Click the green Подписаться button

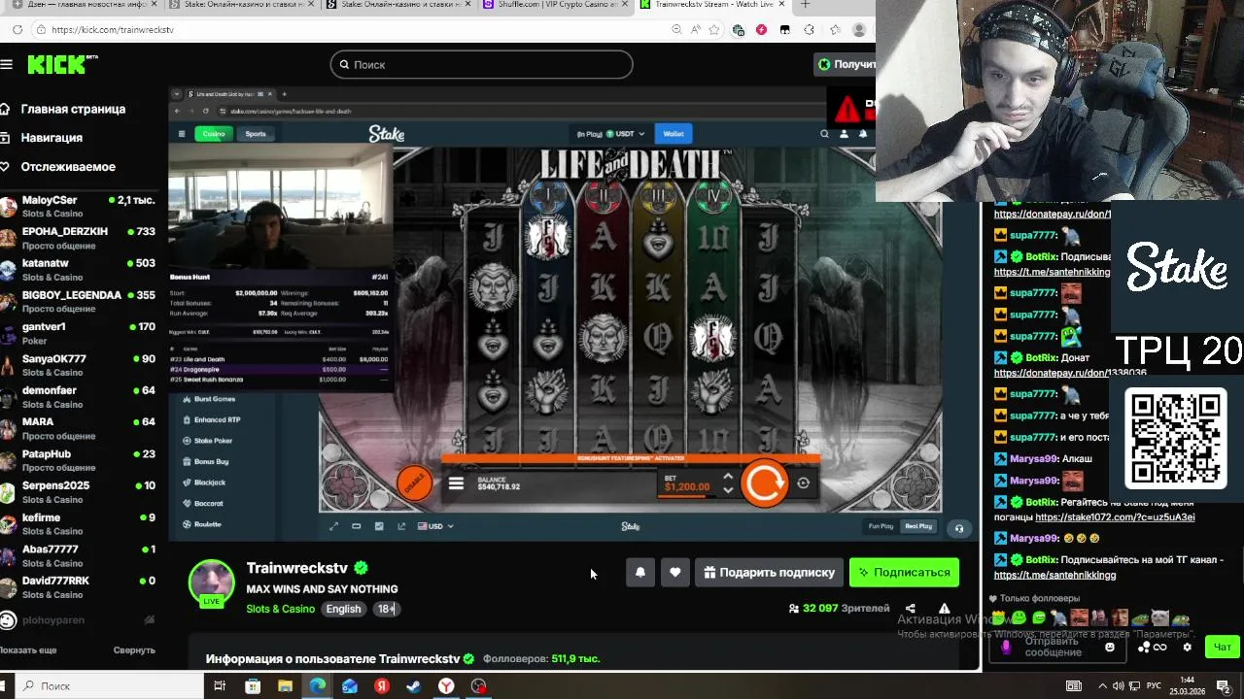coord(904,573)
